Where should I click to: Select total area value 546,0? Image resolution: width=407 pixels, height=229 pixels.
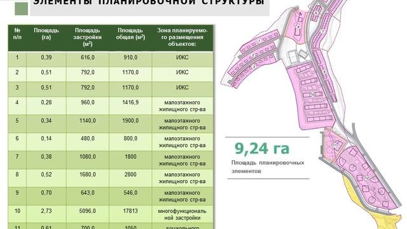coord(130,193)
